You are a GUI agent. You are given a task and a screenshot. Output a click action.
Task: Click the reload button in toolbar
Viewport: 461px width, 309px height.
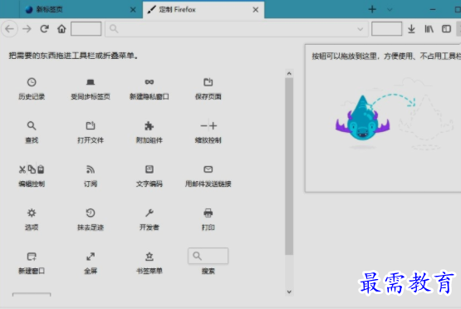(44, 29)
